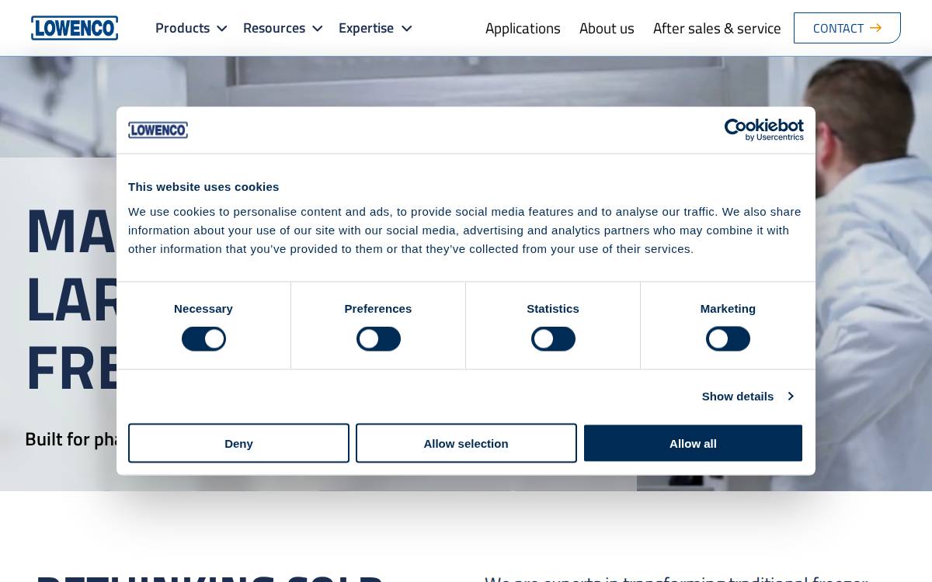Screen dimensions: 932x582
Task: Click the Necessary category label
Action: pos(203,309)
